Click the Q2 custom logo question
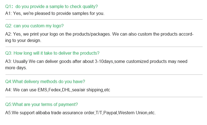Image resolution: width=207 pixels, height=125 pixels. [34, 26]
